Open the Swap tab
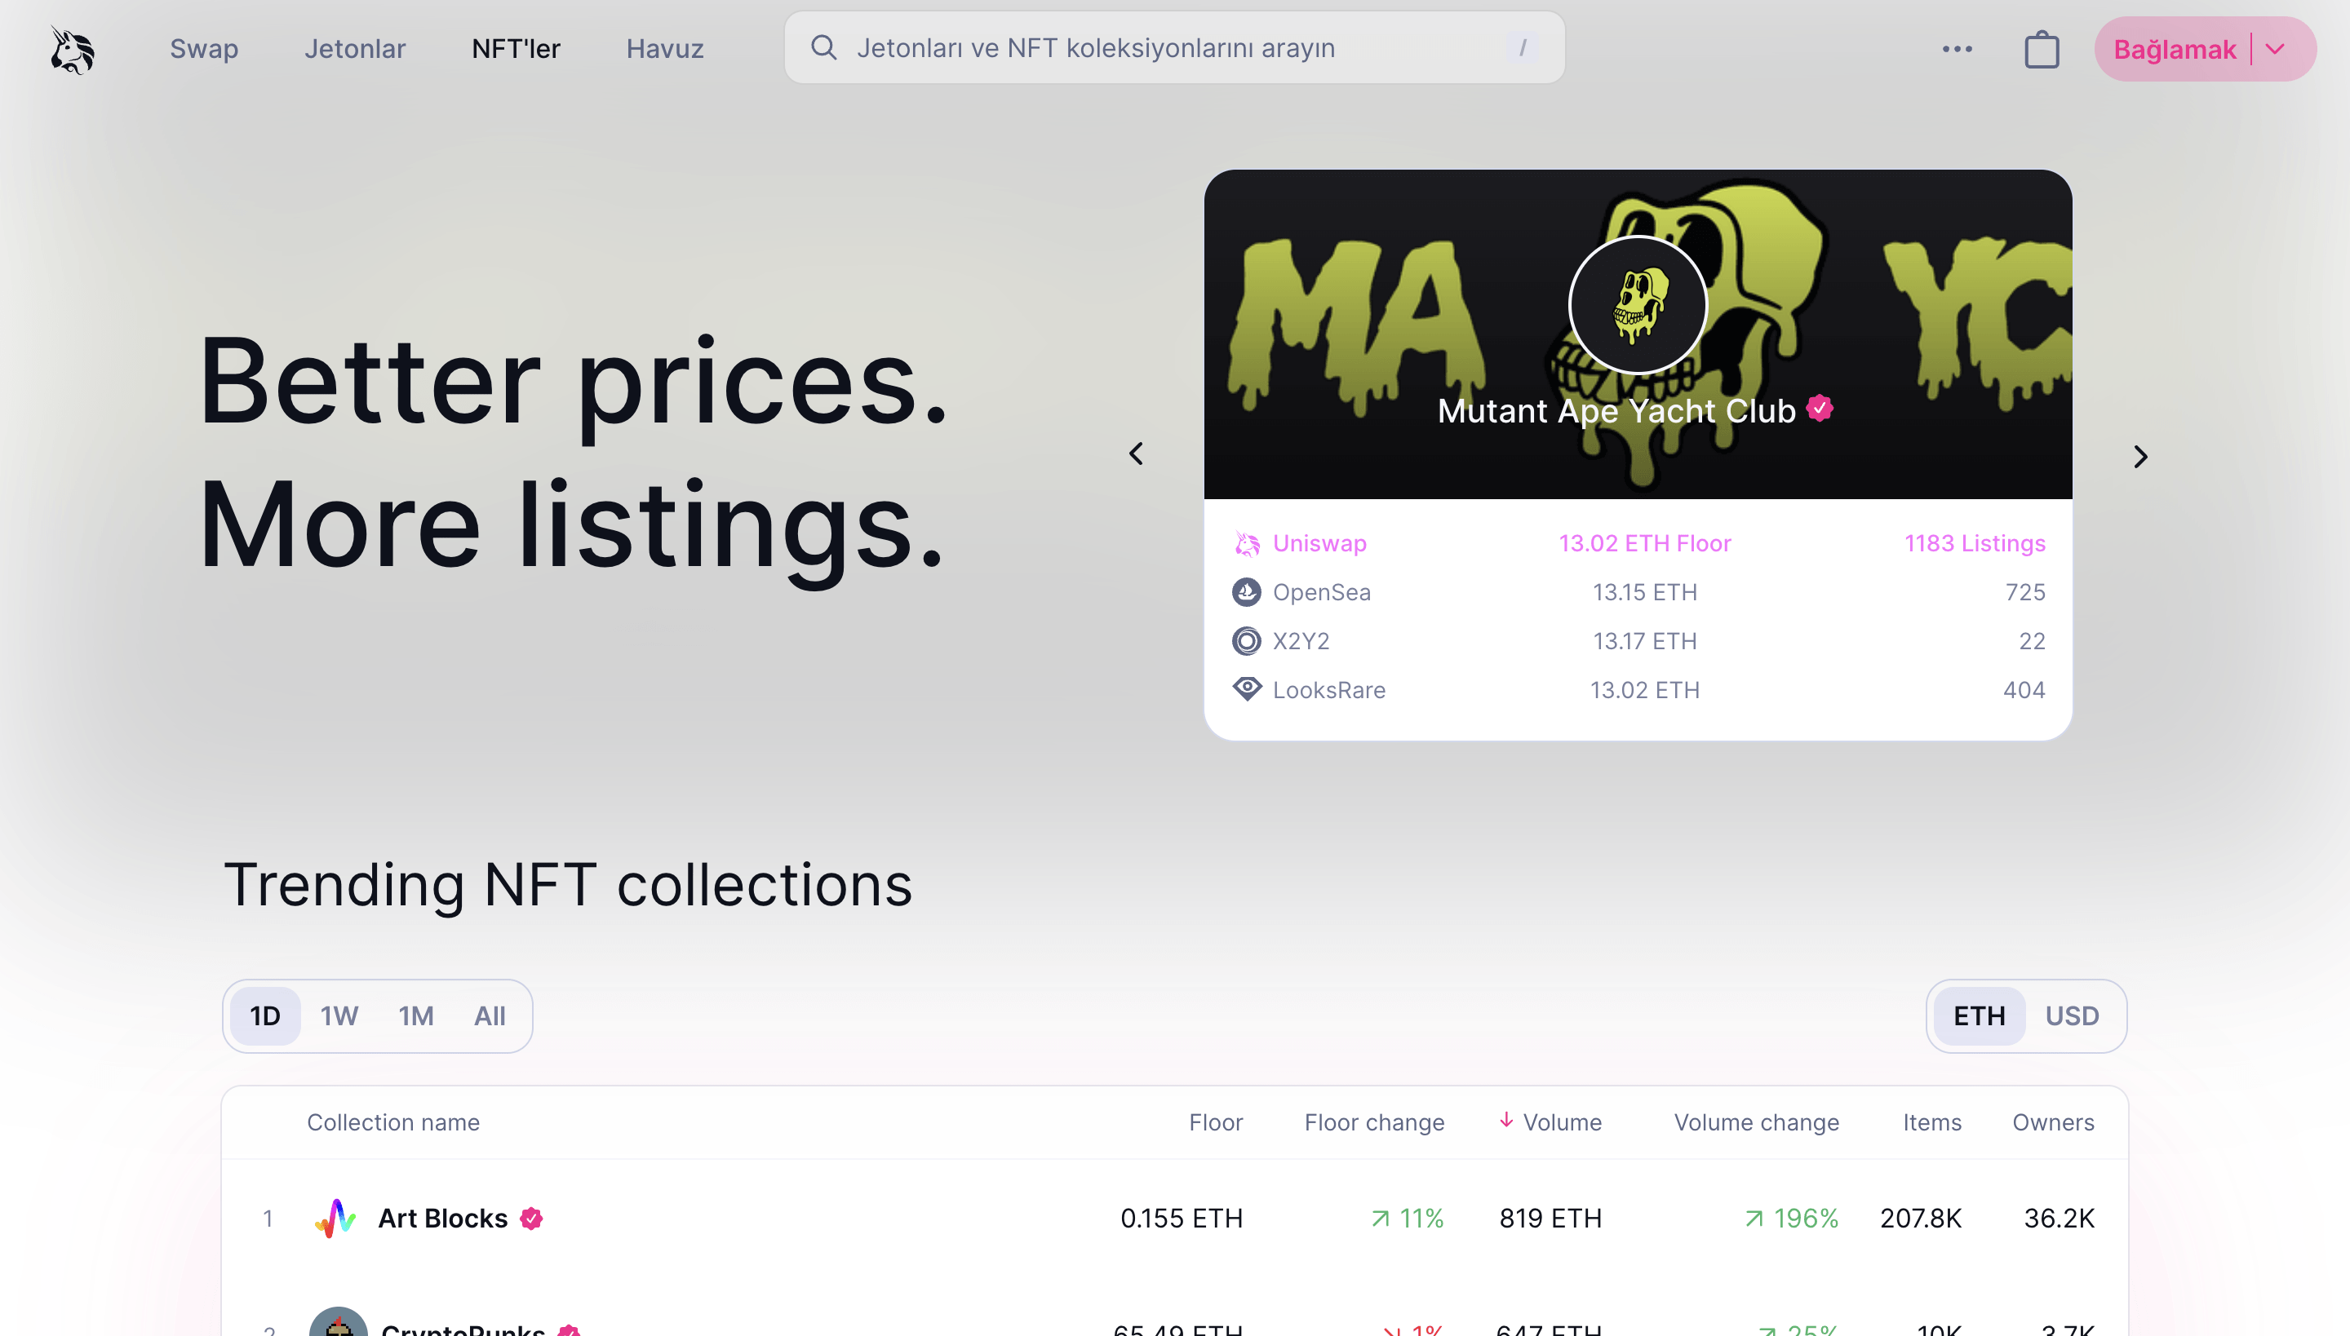 tap(204, 49)
